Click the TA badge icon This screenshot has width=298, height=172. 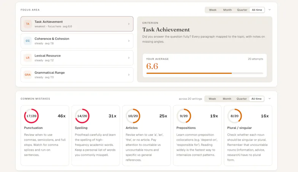[x=28, y=24]
